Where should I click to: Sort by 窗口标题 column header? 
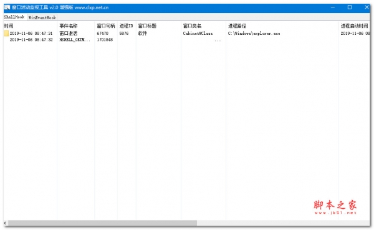pos(147,25)
